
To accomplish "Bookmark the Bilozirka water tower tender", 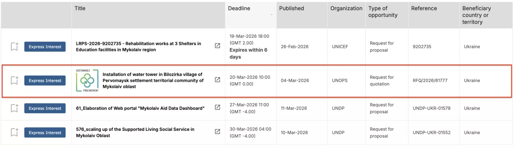I will [14, 81].
